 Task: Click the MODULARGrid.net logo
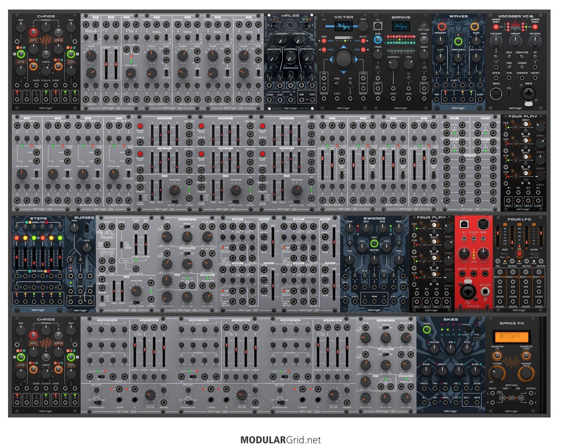281,440
